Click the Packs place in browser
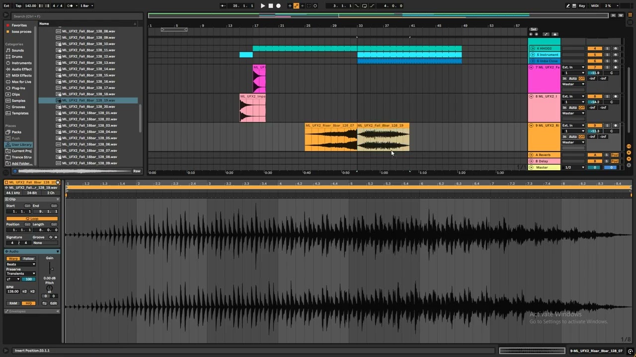The width and height of the screenshot is (636, 357). (x=16, y=132)
